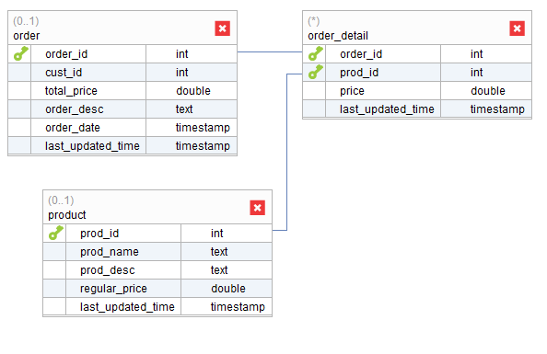Click the text type of prod_name
This screenshot has width=547, height=354.
click(x=219, y=252)
